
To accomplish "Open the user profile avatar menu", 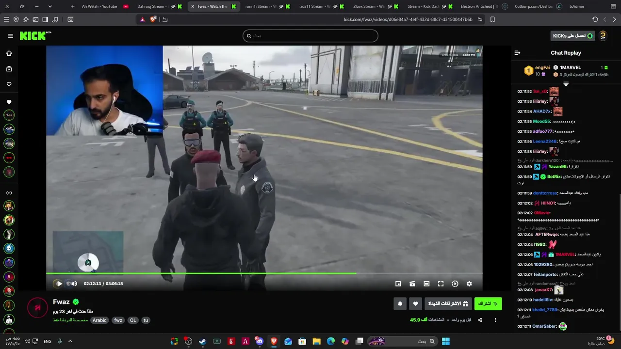I will pos(603,36).
